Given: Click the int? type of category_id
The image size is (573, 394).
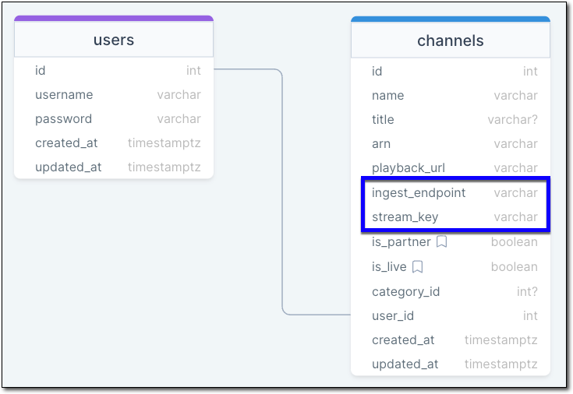Looking at the screenshot, I should [x=527, y=291].
